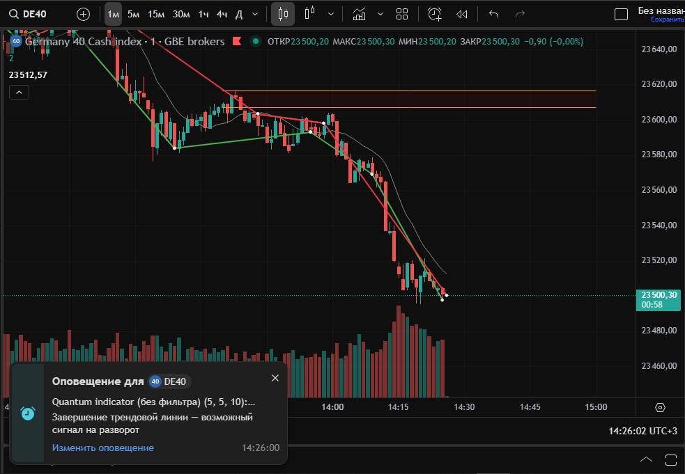Undo the last chart action

pos(494,14)
